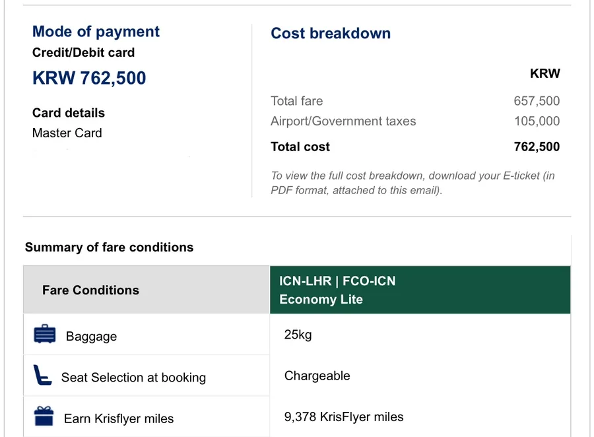Click the E-ticket download note text
The image size is (594, 437).
pos(412,183)
